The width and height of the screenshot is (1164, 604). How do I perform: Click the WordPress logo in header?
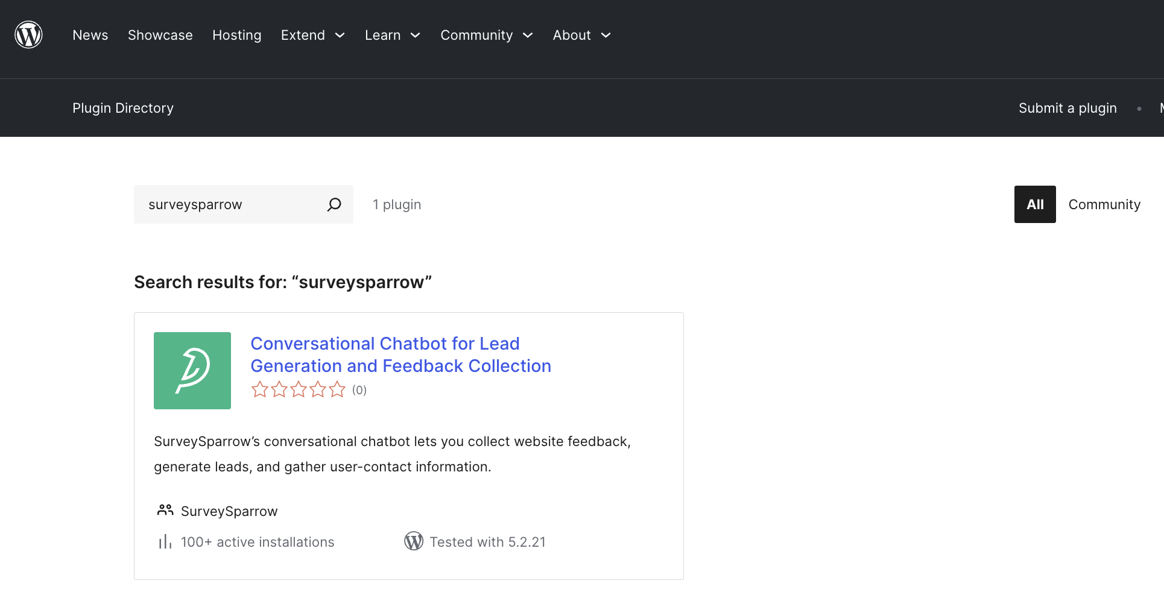(x=28, y=35)
